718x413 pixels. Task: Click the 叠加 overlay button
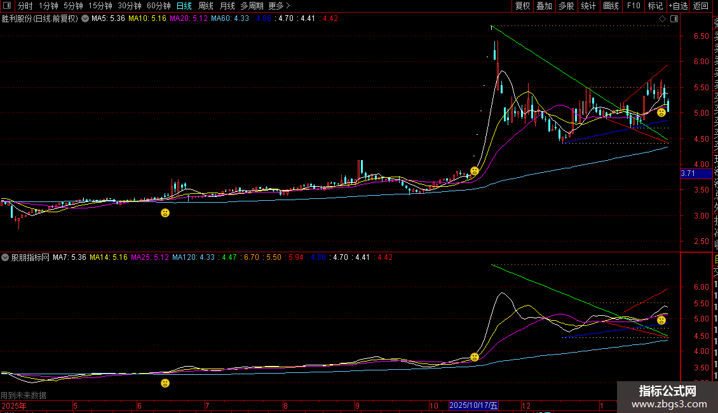click(x=544, y=6)
